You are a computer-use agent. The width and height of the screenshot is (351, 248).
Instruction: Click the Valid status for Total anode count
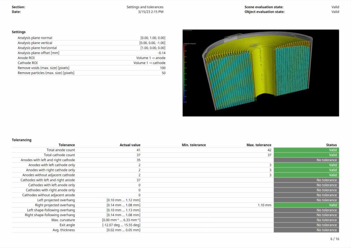pyautogui.click(x=306, y=150)
